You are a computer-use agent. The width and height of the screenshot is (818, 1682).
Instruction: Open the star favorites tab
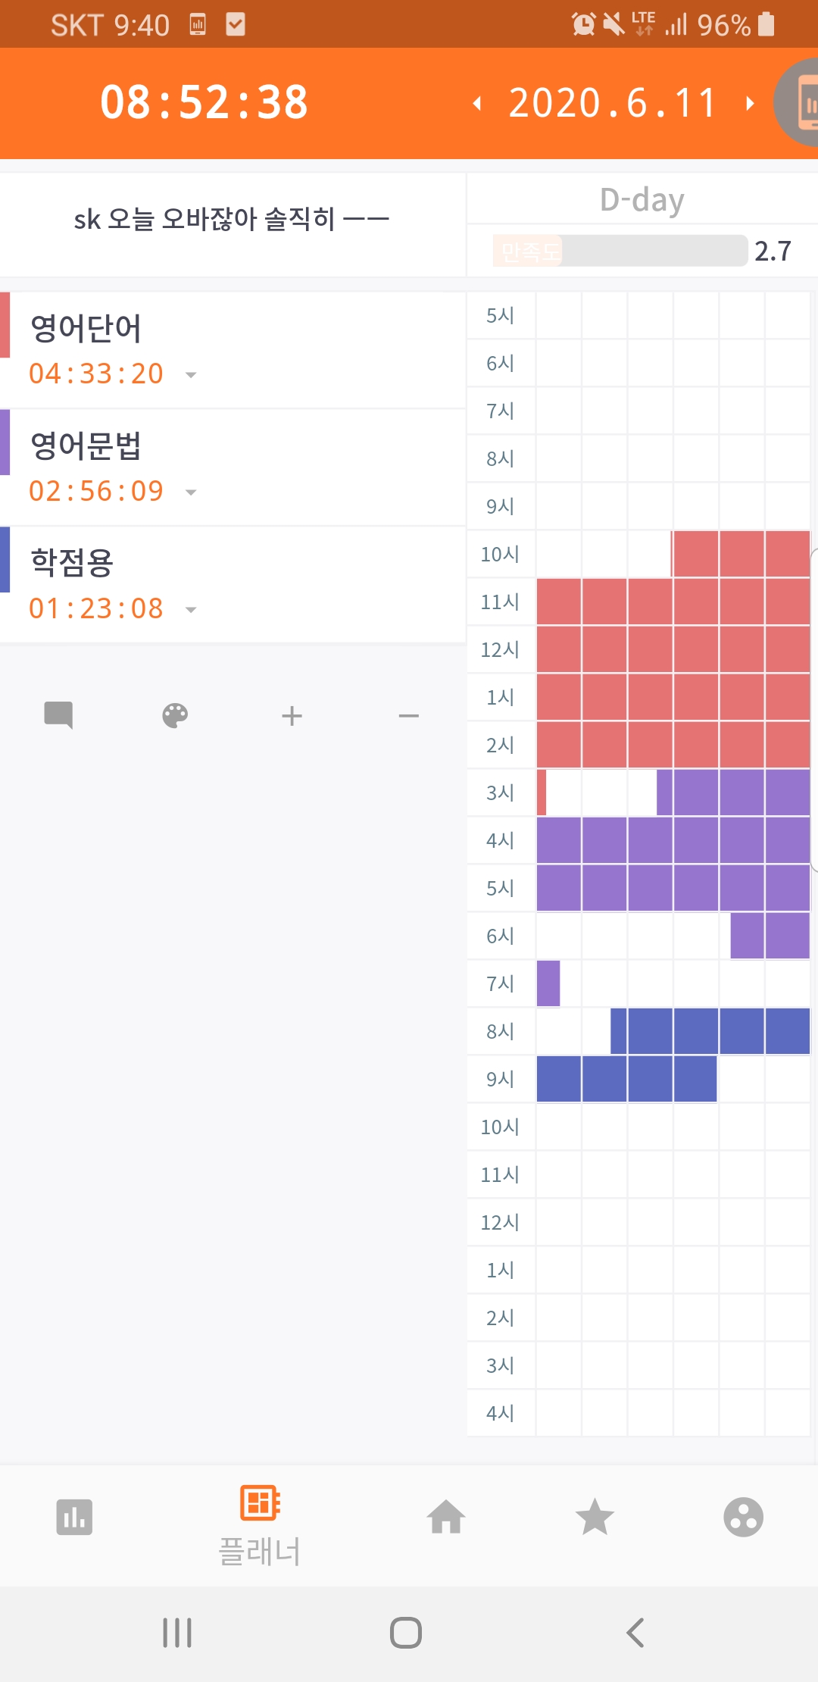coord(595,1518)
